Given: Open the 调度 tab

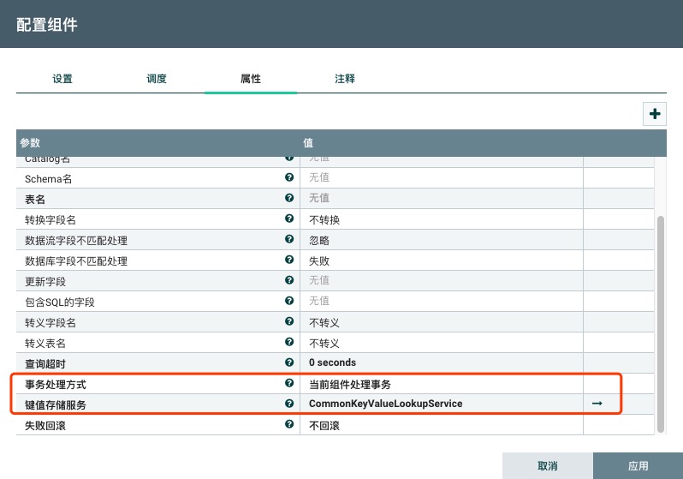Looking at the screenshot, I should (157, 79).
